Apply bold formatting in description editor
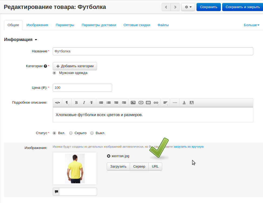The height and width of the screenshot is (203, 263). [76, 103]
